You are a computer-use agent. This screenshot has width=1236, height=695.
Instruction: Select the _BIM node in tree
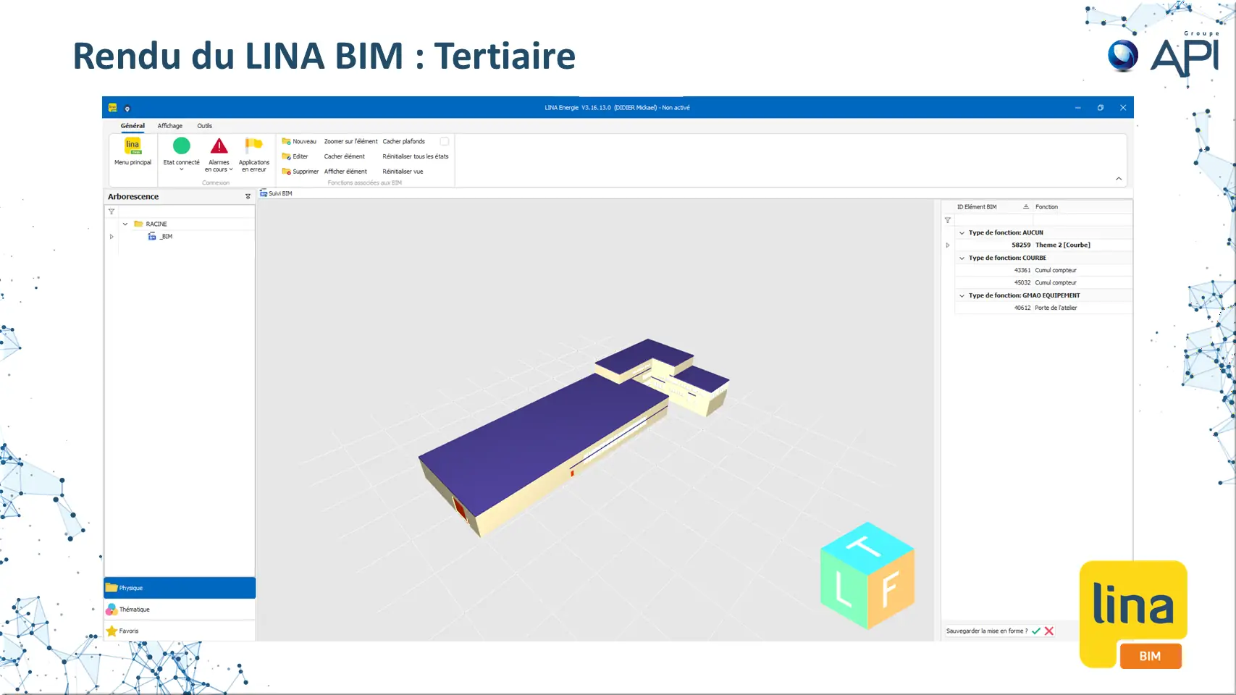[160, 237]
